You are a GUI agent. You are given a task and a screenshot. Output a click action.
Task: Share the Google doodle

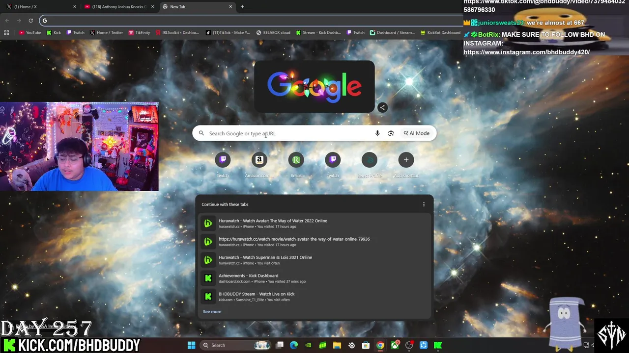tap(382, 107)
